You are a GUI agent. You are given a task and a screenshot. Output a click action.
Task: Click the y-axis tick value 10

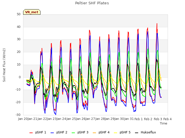coord(18,64)
